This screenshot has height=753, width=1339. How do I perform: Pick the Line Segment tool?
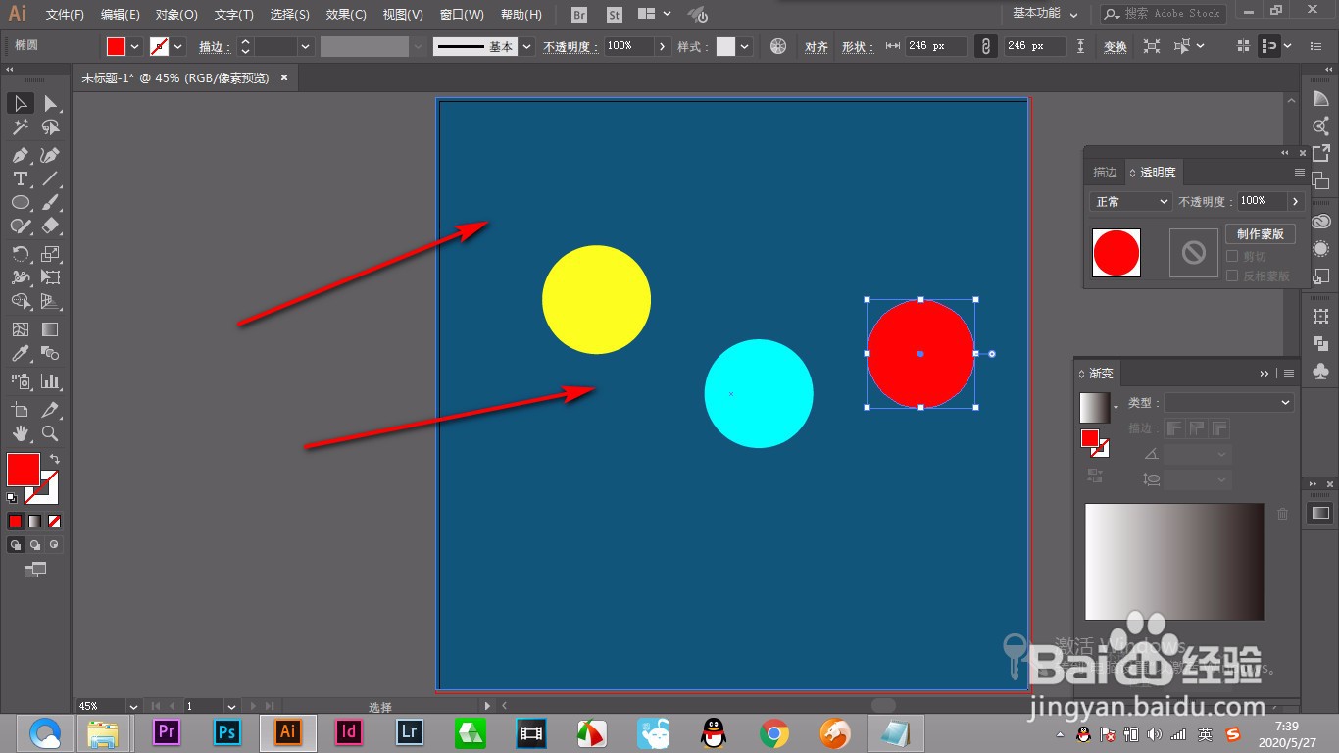pyautogui.click(x=50, y=178)
